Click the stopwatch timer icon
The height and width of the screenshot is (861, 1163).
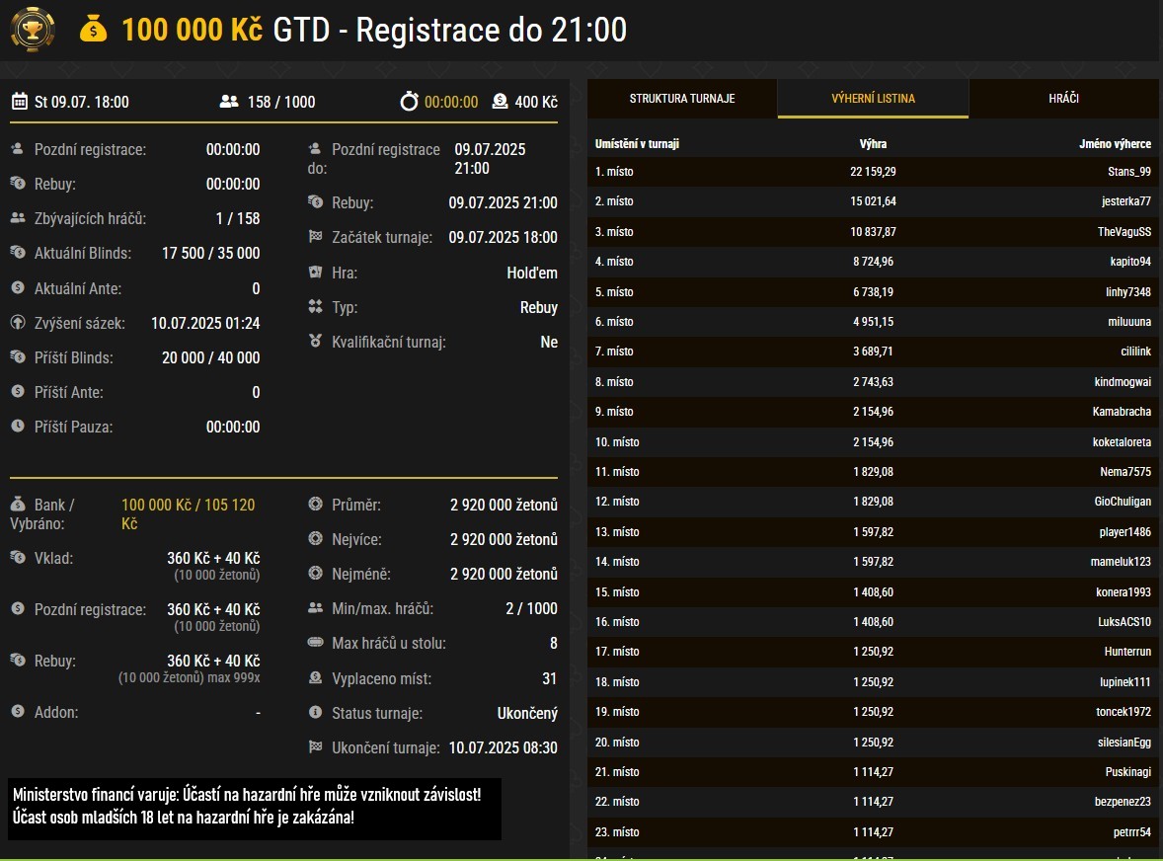[x=409, y=101]
